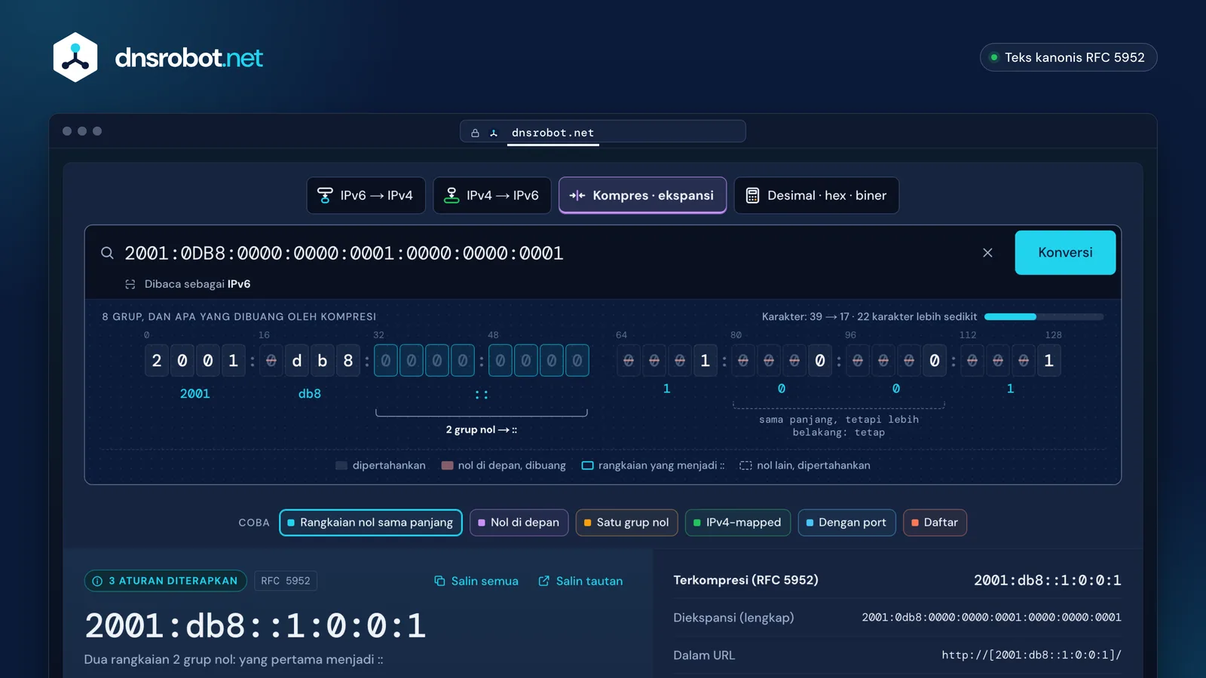Click the character savings progress bar
Viewport: 1206px width, 678px height.
point(1044,316)
